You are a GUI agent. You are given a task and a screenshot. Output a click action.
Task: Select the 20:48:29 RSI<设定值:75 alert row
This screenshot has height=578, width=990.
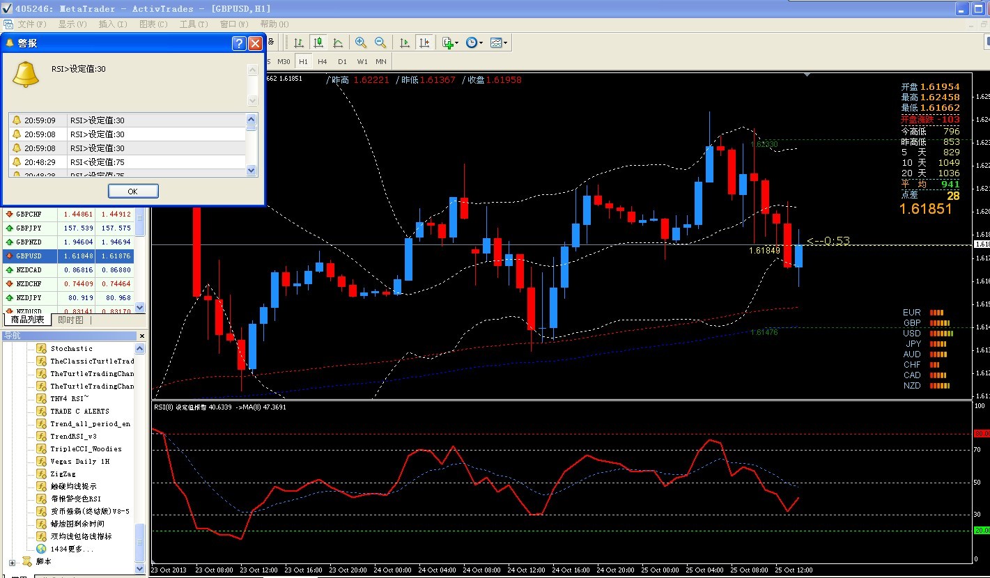(x=127, y=162)
